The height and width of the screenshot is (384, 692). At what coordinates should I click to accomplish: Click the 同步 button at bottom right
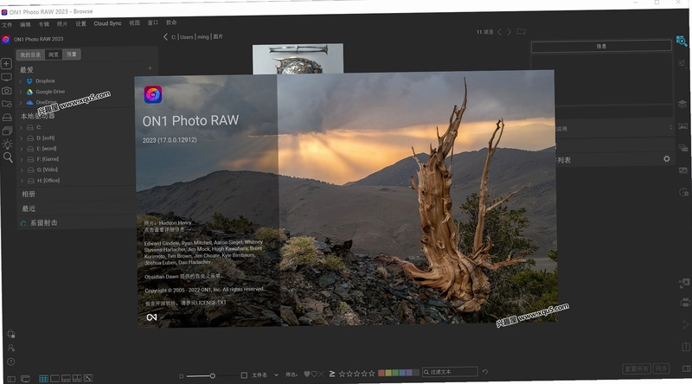click(661, 368)
